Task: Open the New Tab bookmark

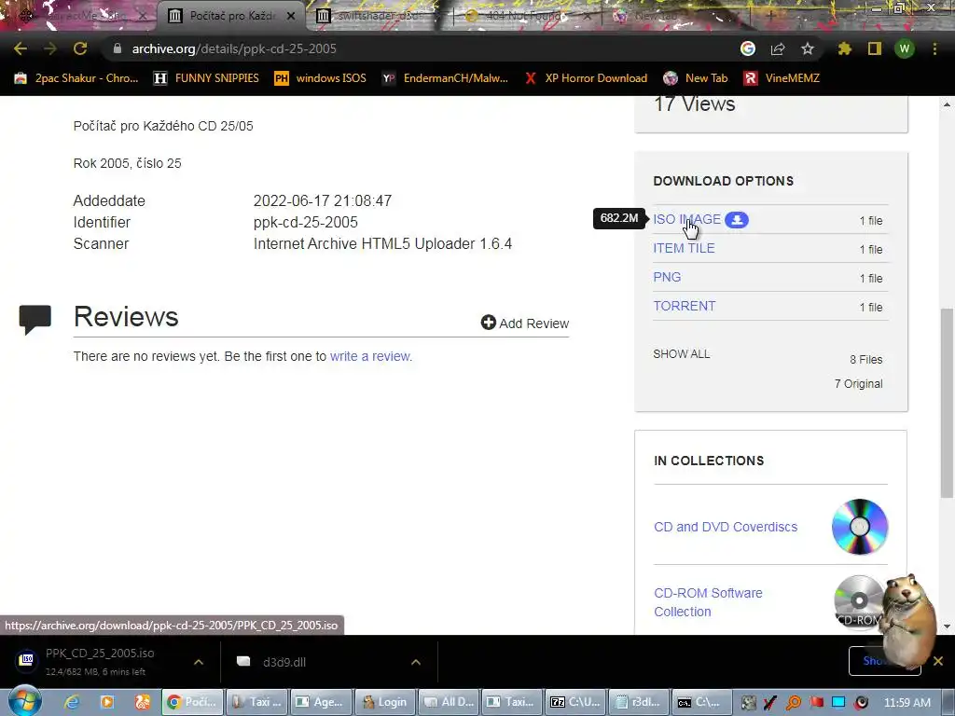Action: (695, 78)
